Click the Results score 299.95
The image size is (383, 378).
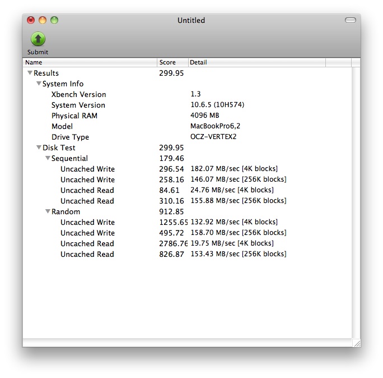pyautogui.click(x=171, y=73)
